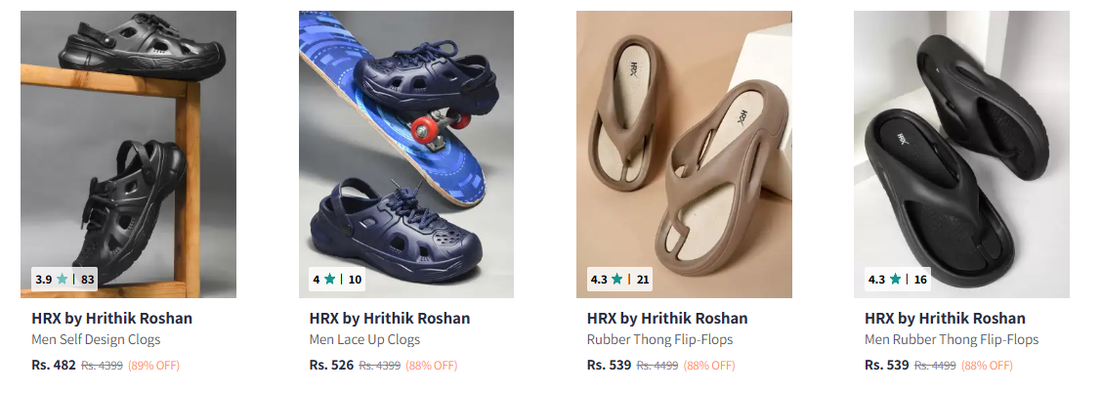This screenshot has width=1102, height=393.
Task: Open the Rubber Thong Flip-Flops title link
Action: pyautogui.click(x=660, y=339)
